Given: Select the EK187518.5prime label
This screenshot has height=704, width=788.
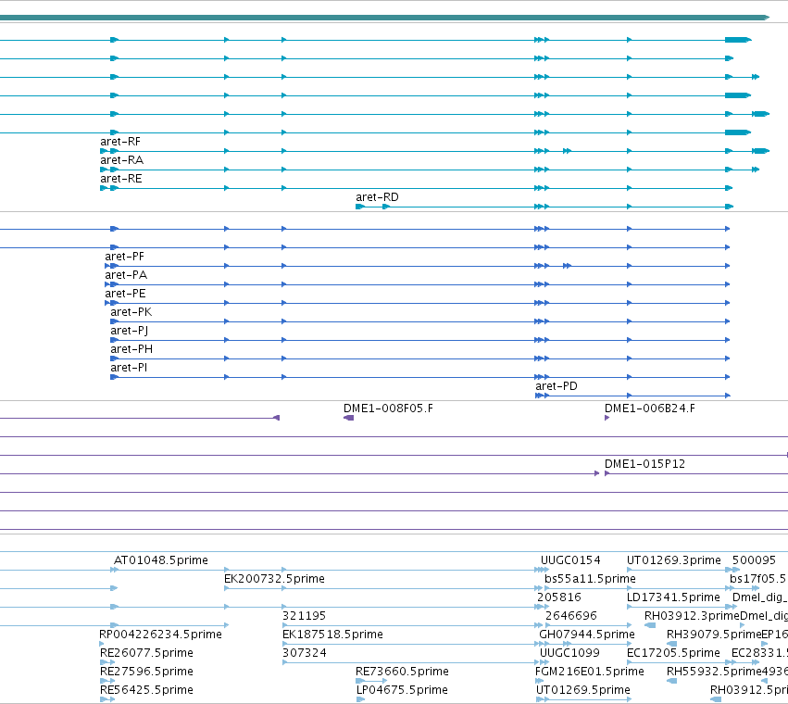Looking at the screenshot, I should click(332, 635).
